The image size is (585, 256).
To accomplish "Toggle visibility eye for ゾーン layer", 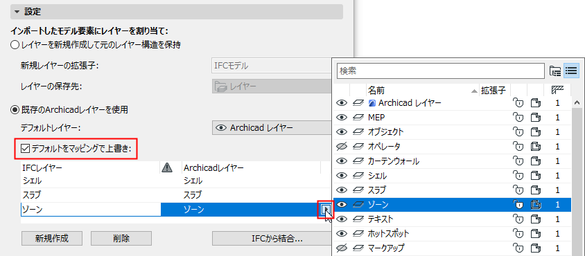I will 342,205.
